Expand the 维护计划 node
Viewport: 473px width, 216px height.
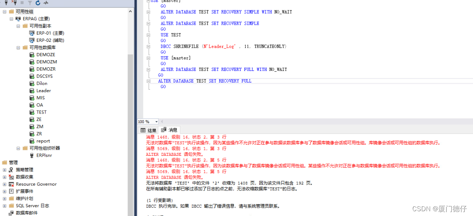point(4,199)
